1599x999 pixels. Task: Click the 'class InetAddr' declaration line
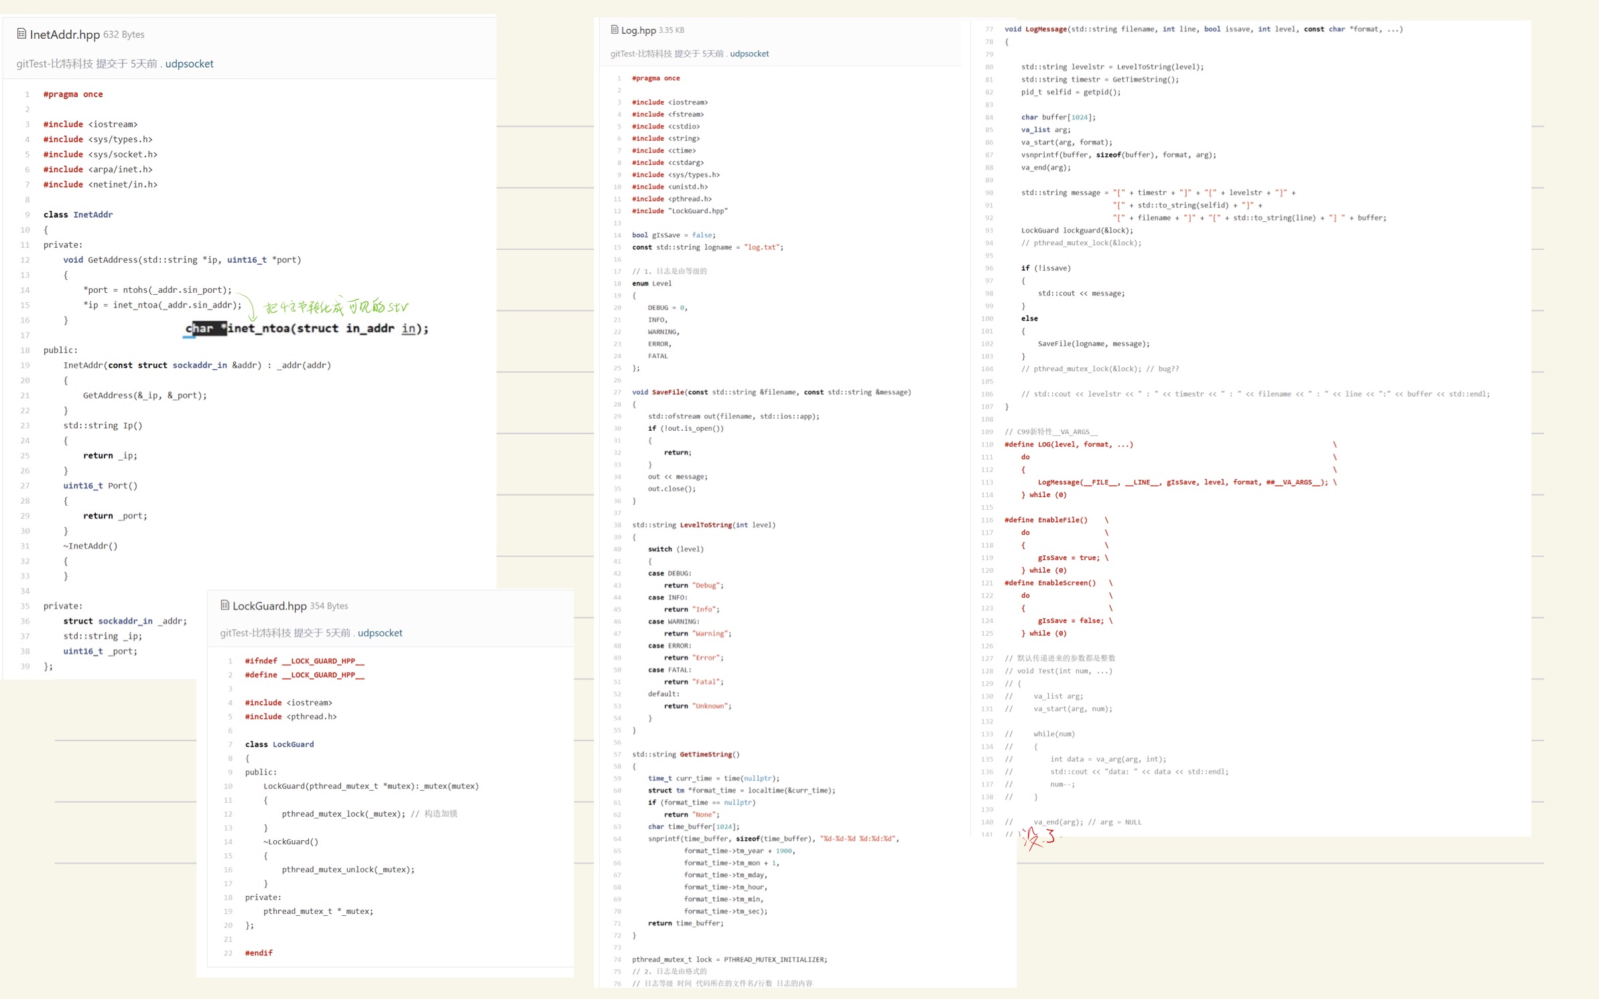click(x=78, y=214)
